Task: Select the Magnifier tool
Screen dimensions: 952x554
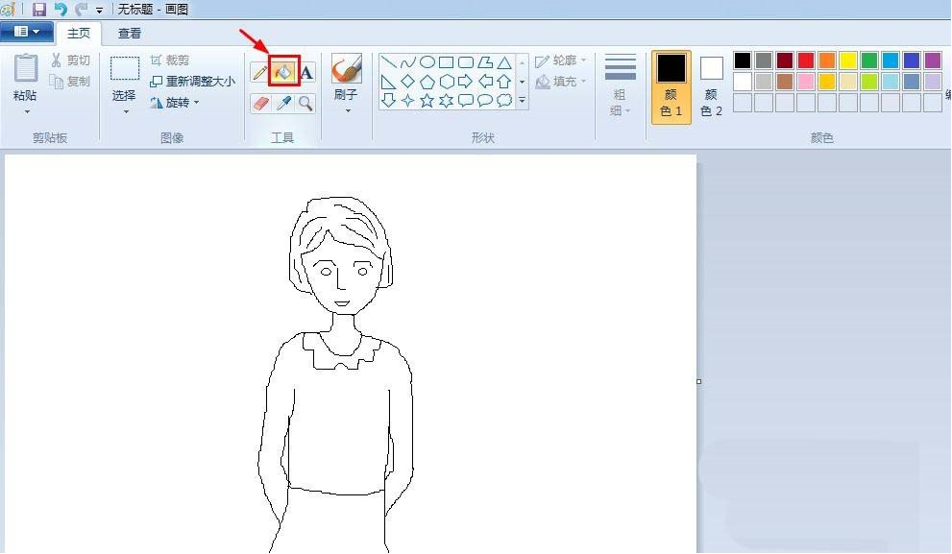Action: pyautogui.click(x=305, y=102)
